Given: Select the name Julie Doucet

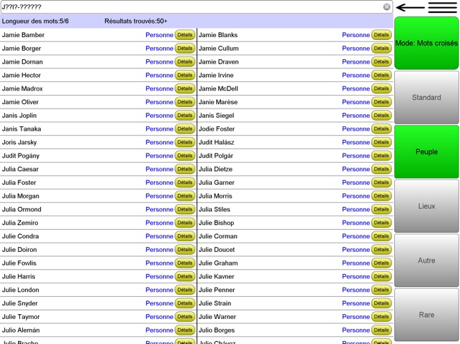Looking at the screenshot, I should (x=217, y=250).
